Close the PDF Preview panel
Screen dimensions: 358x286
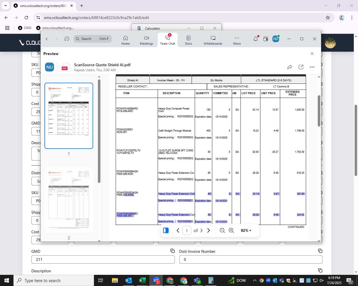(x=312, y=54)
